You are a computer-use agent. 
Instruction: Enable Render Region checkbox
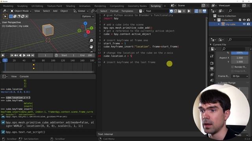tap(232, 67)
